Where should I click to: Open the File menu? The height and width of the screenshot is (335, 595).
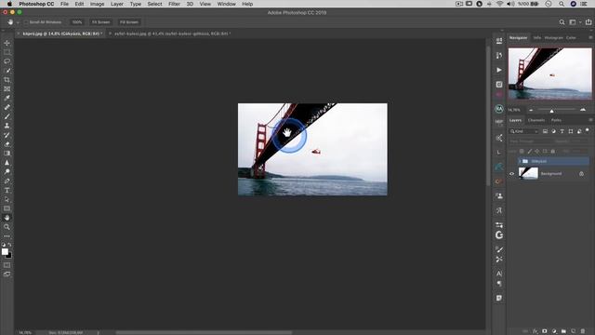point(64,4)
